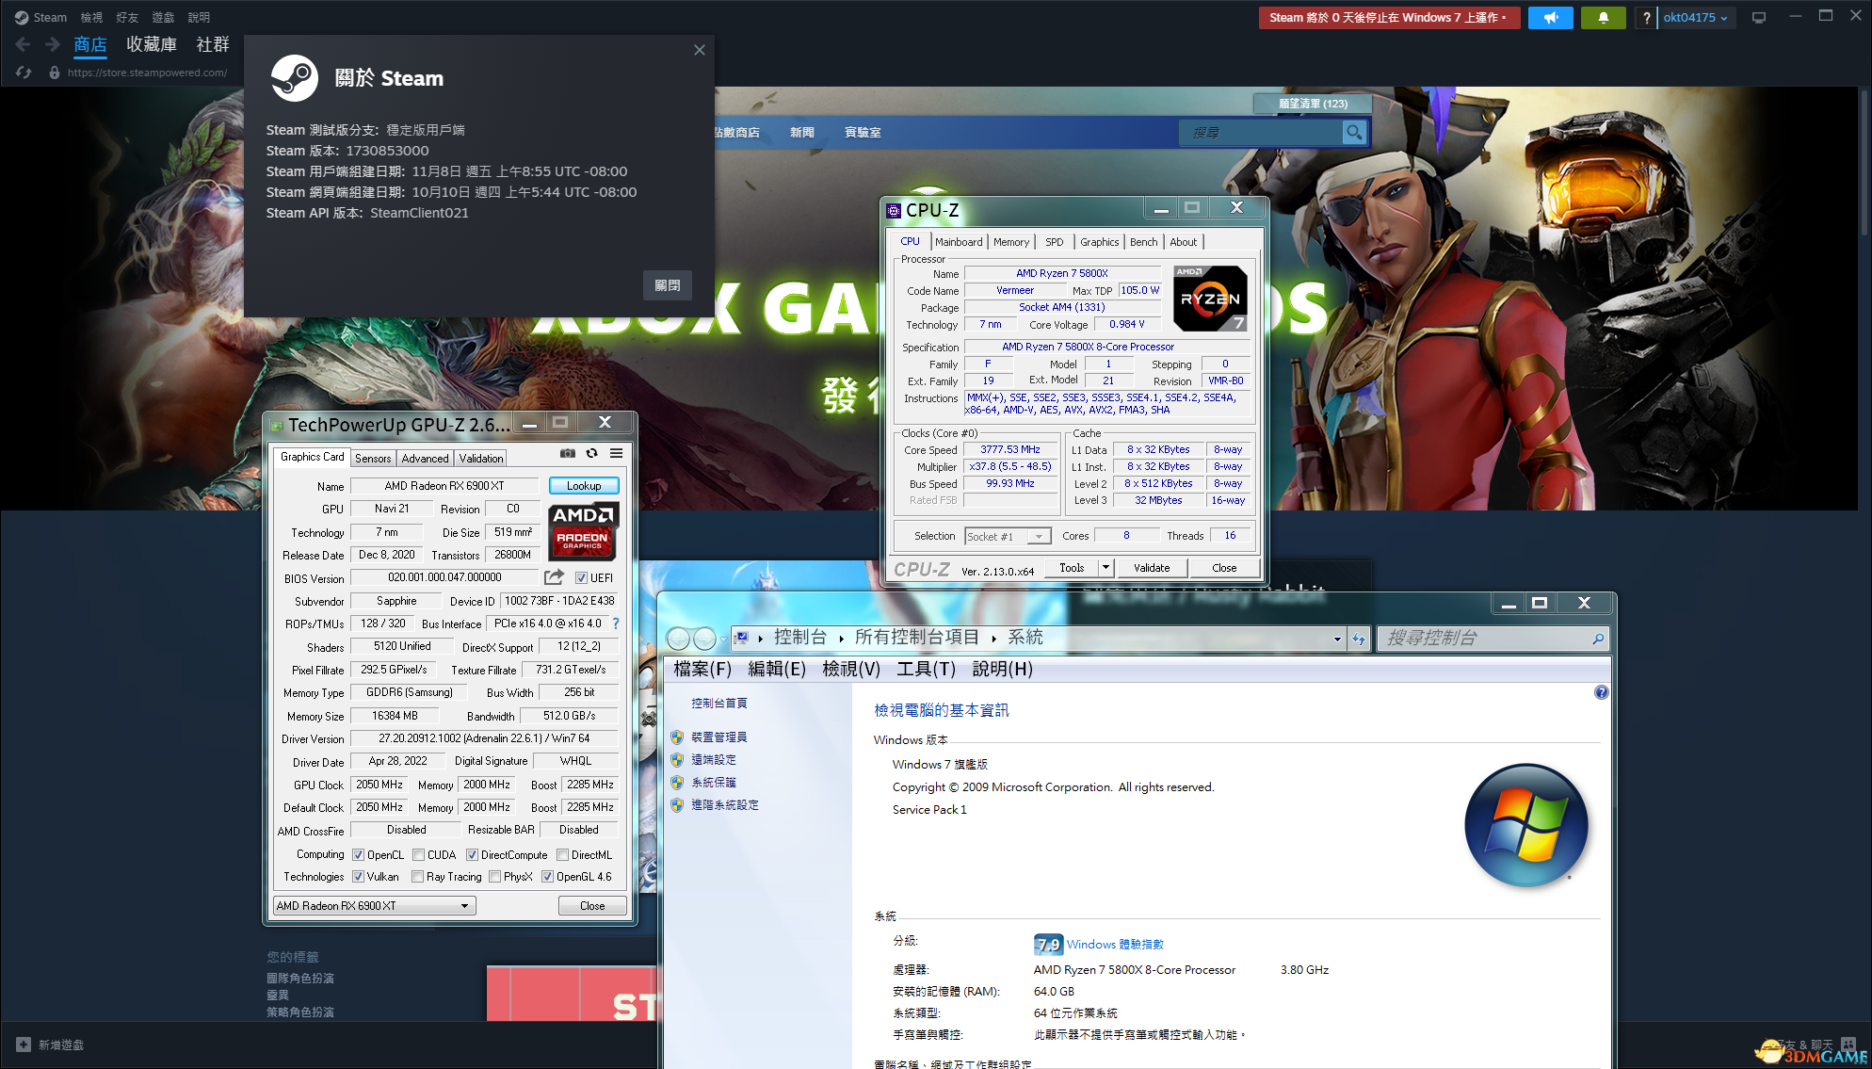Click the add game plus icon
The height and width of the screenshot is (1069, 1872).
point(24,1045)
